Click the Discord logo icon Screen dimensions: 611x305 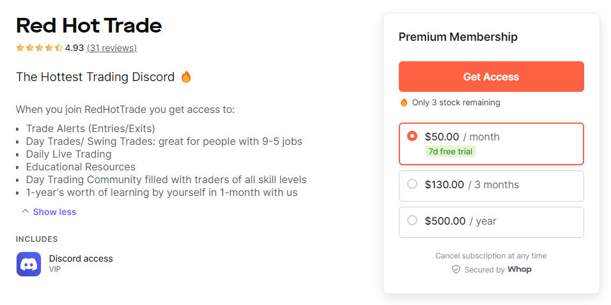click(29, 264)
